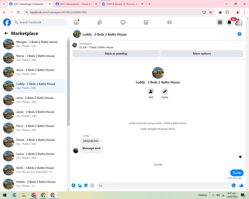The image size is (249, 199).
Task: Reload the page
Action: click(x=18, y=12)
